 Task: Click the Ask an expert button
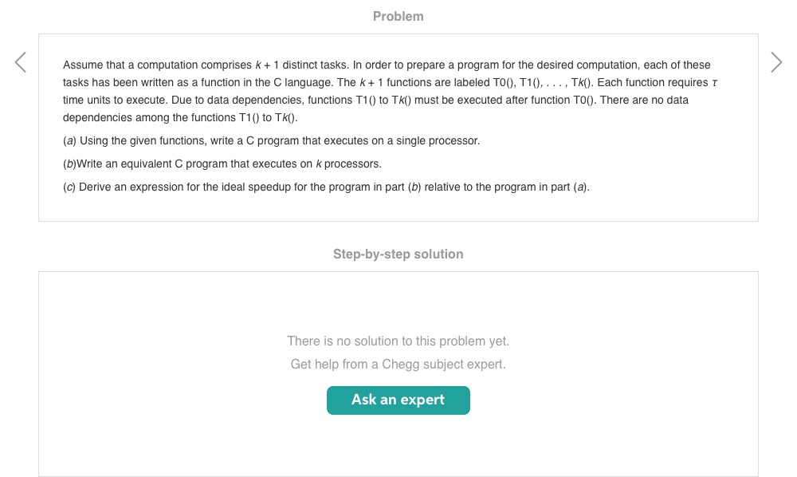(398, 400)
